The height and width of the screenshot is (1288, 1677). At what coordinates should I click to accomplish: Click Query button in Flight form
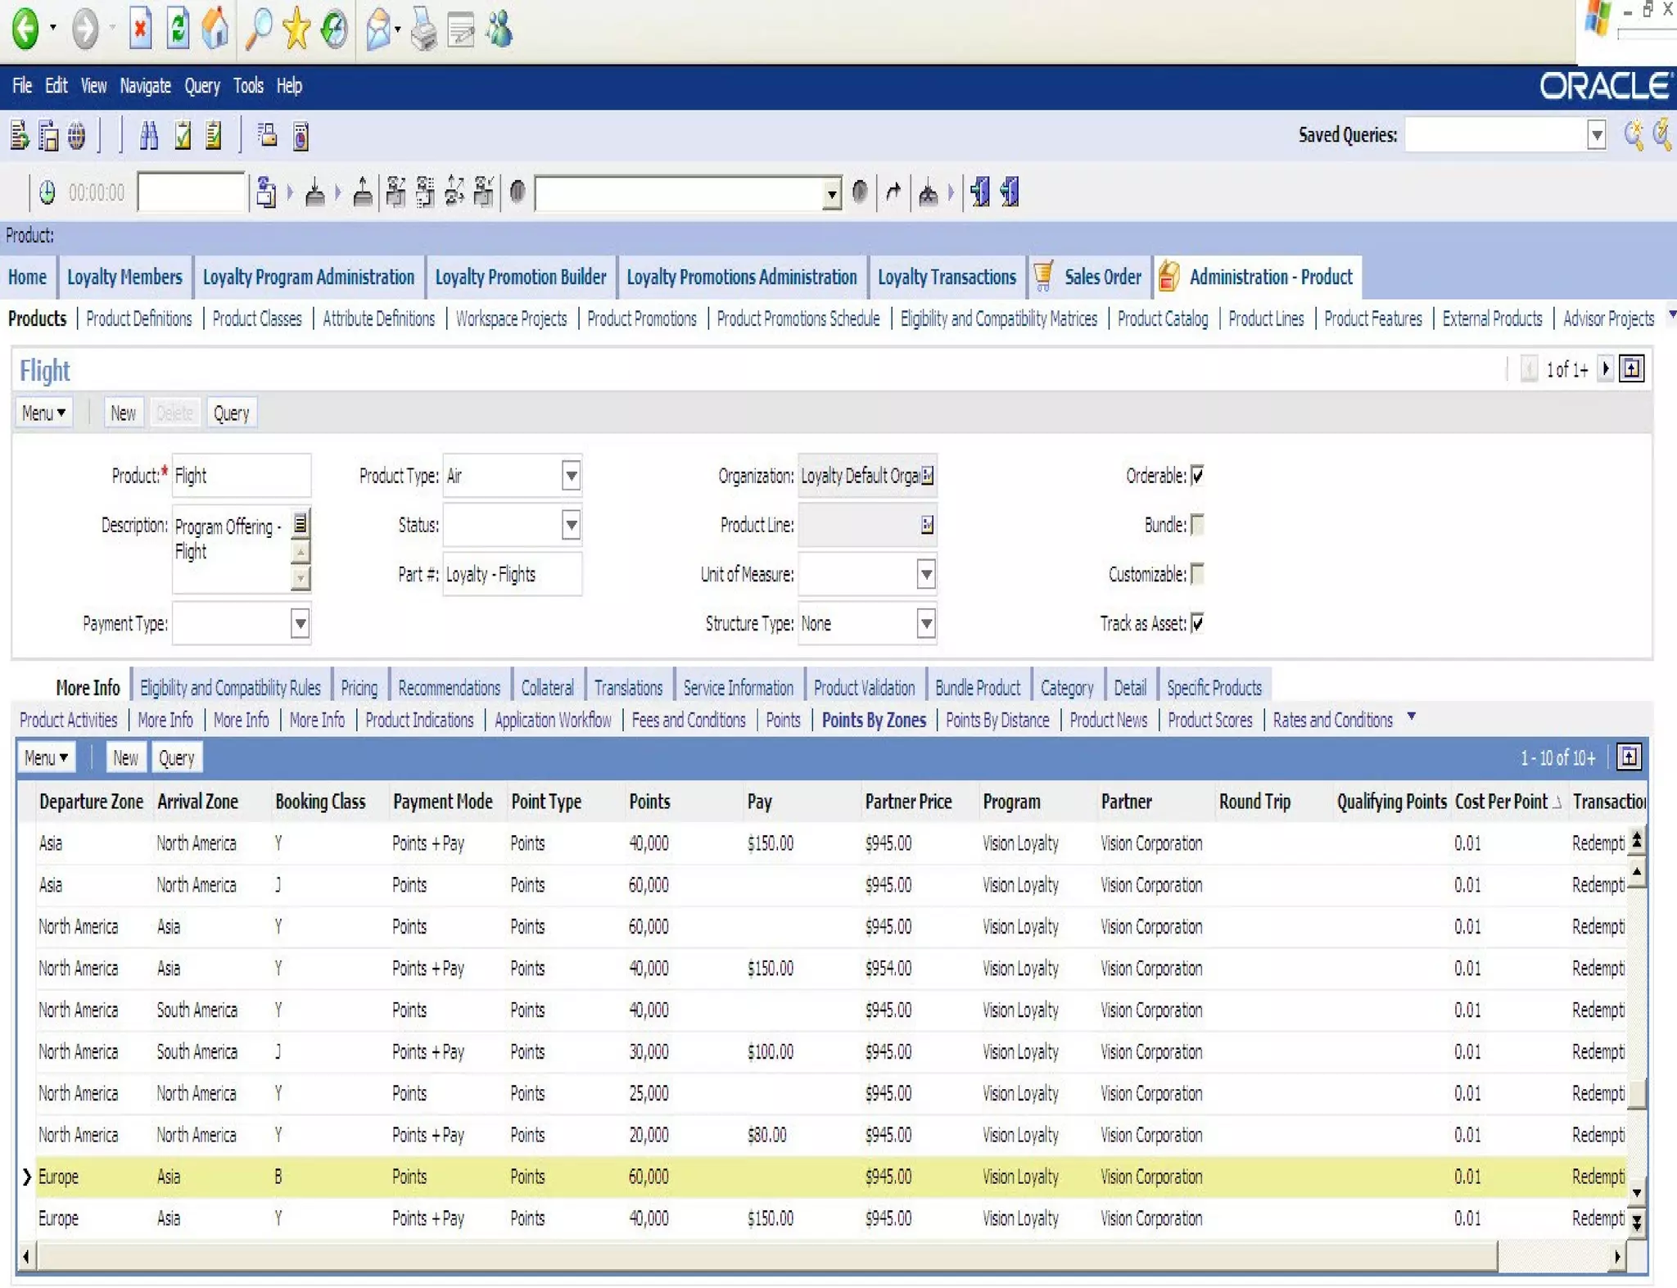(231, 413)
